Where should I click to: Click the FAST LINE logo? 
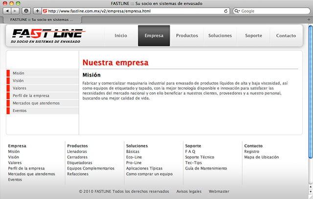click(x=48, y=36)
